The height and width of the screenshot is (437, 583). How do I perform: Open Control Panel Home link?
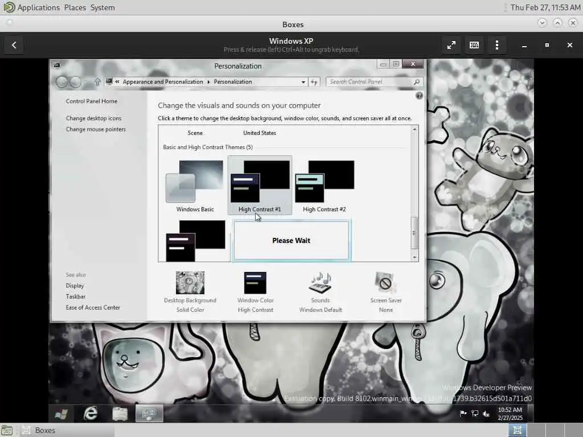pyautogui.click(x=92, y=101)
